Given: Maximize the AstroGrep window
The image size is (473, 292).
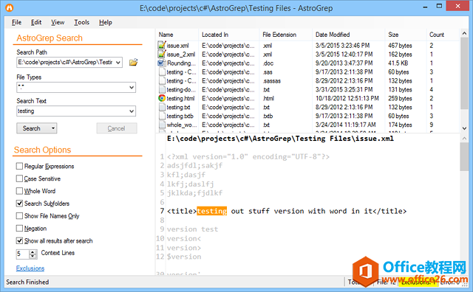Looking at the screenshot, I should coord(439,6).
